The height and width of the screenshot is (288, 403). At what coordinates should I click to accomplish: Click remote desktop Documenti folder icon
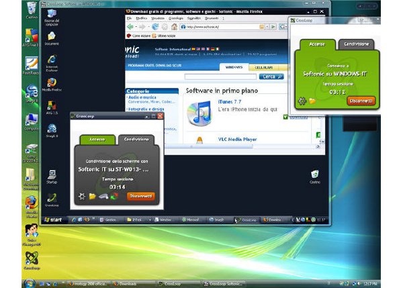coord(52,38)
